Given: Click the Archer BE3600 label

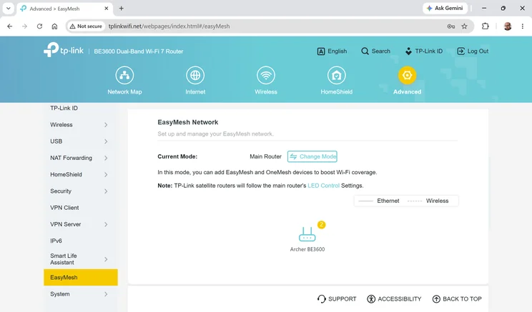Looking at the screenshot, I should point(307,249).
